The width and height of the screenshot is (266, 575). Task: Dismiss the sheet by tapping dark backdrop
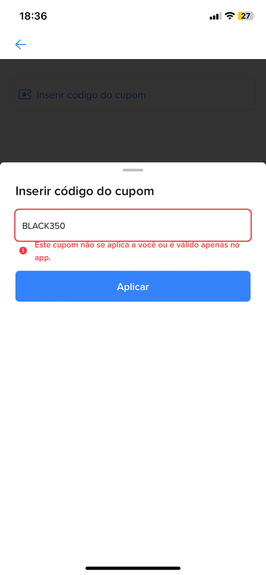[x=133, y=136]
